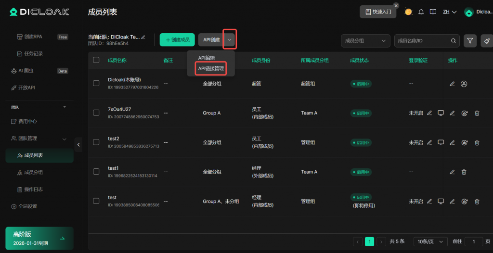The image size is (493, 253).
Task: Click the green 创建成员 button
Action: [177, 40]
